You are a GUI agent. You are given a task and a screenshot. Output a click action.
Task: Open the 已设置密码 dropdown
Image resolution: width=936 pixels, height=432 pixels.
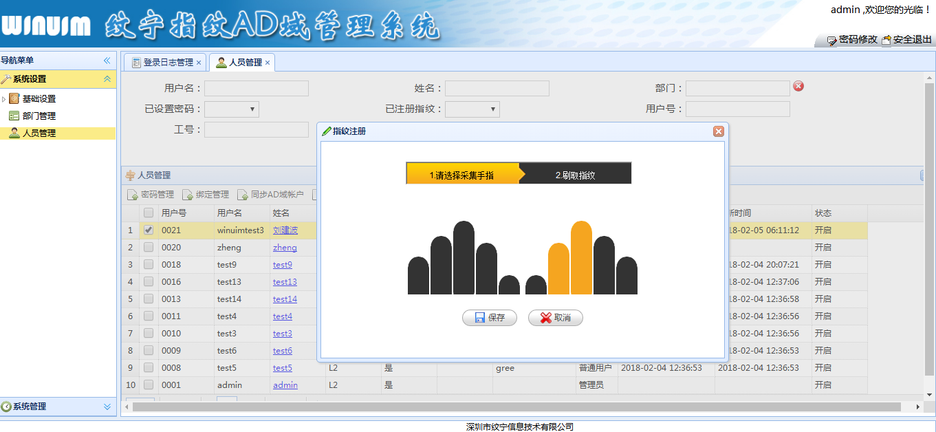tap(232, 109)
